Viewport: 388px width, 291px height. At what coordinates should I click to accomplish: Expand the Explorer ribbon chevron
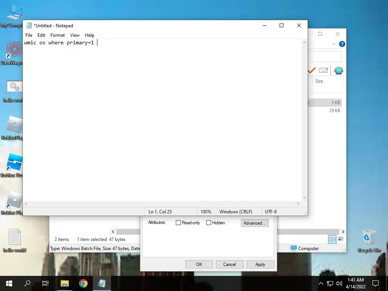coord(334,44)
